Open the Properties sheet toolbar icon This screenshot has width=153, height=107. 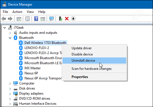[27, 19]
